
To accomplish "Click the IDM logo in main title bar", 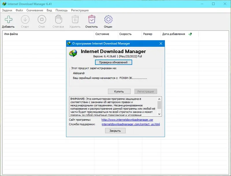I will tap(4, 4).
